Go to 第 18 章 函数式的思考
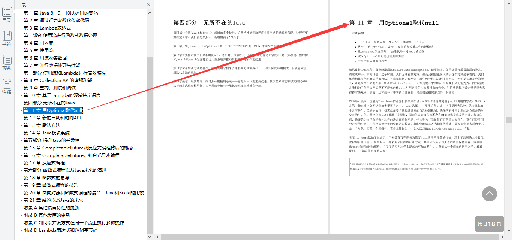512x240 pixels. [x=46, y=177]
